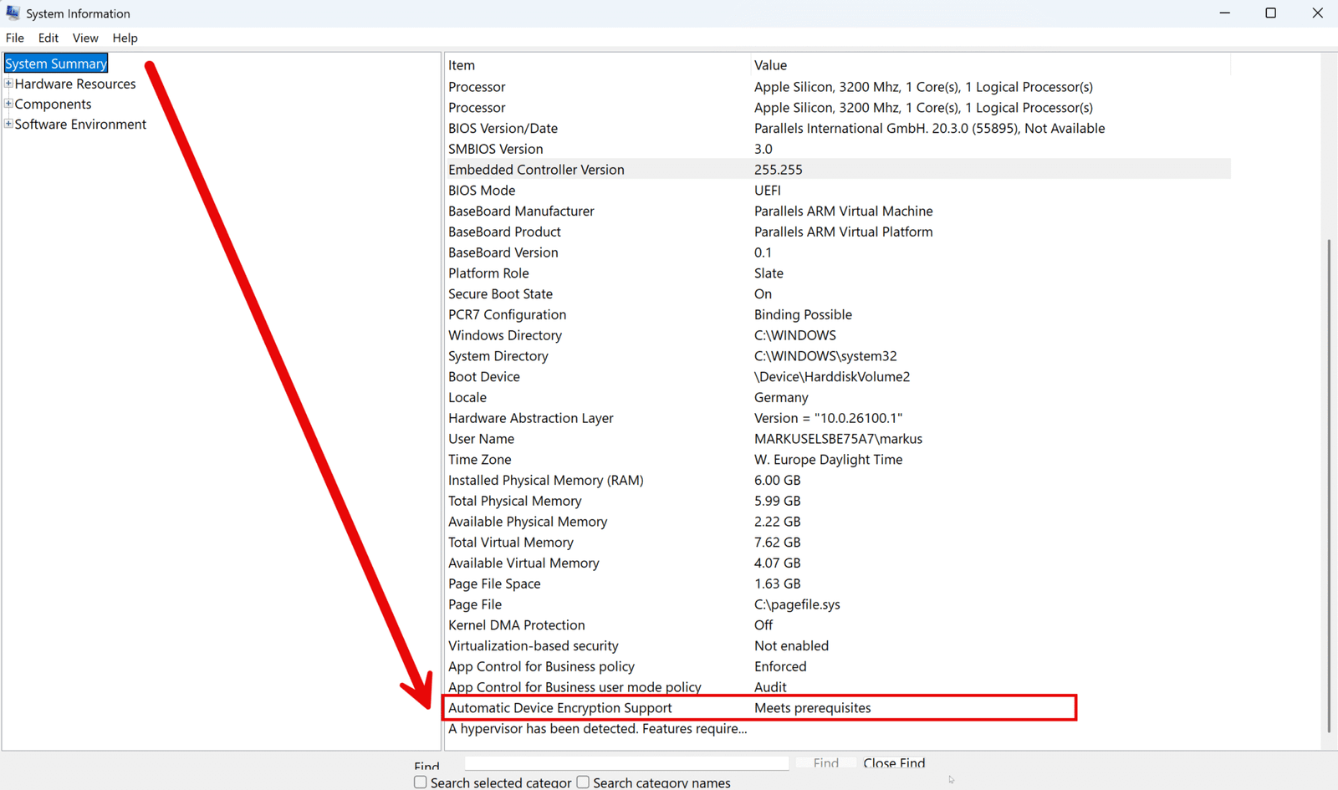Expand the Software Environment tree node

coord(8,124)
